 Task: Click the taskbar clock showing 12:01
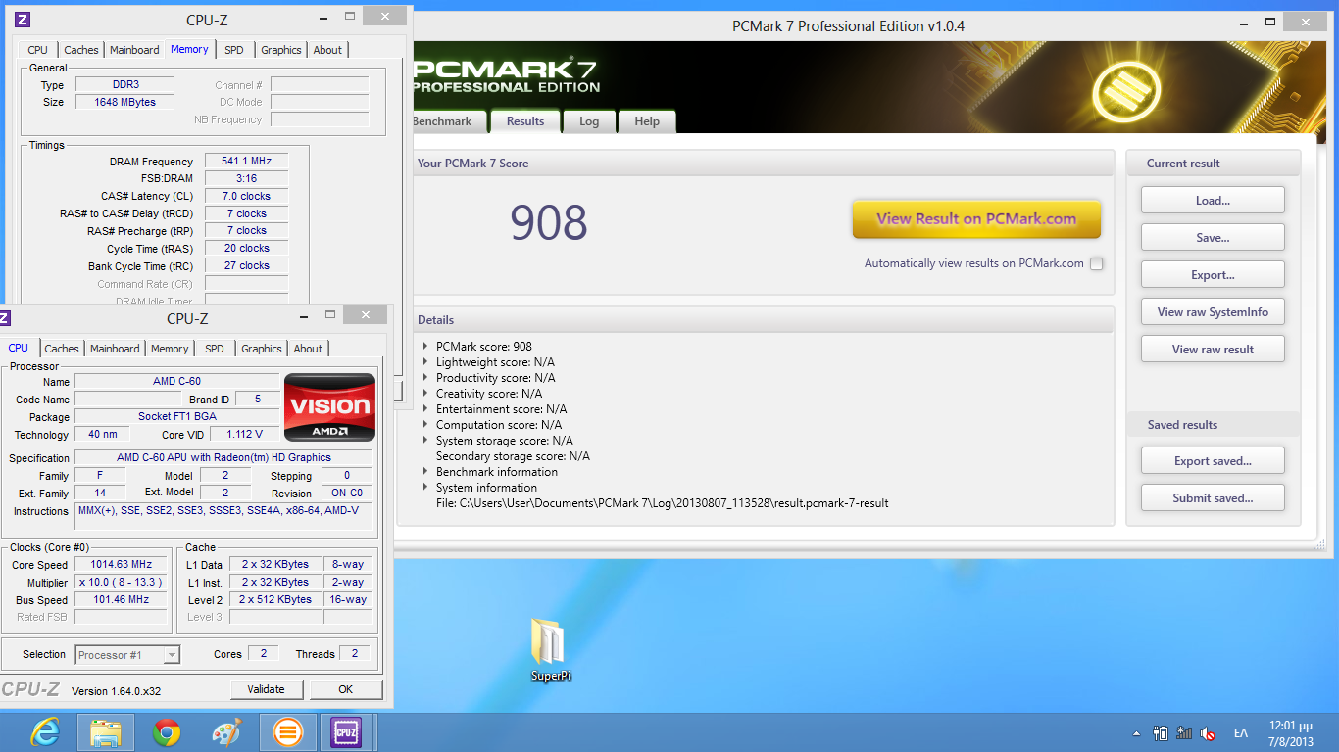pos(1291,733)
